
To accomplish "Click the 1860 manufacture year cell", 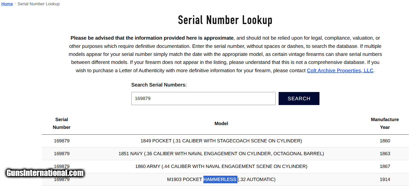I will click(385, 141).
